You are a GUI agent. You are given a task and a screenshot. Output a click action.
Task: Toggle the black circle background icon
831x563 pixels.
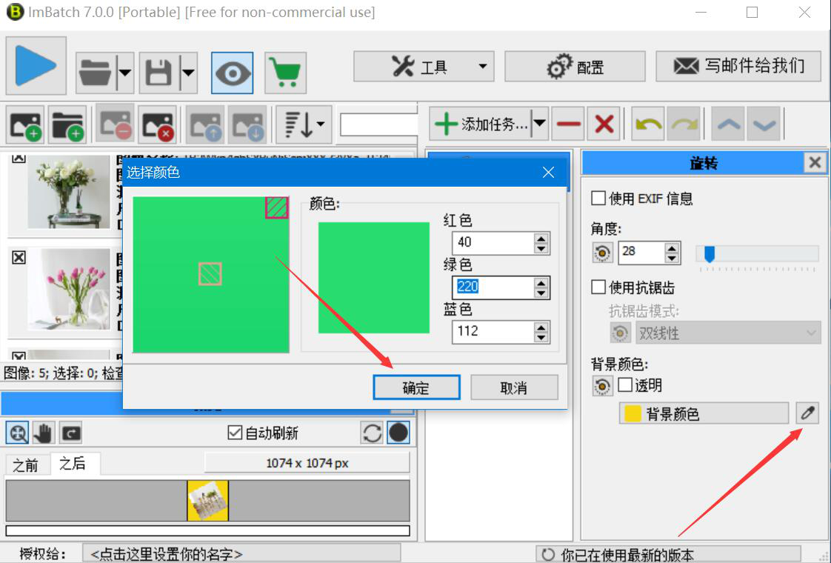[398, 433]
